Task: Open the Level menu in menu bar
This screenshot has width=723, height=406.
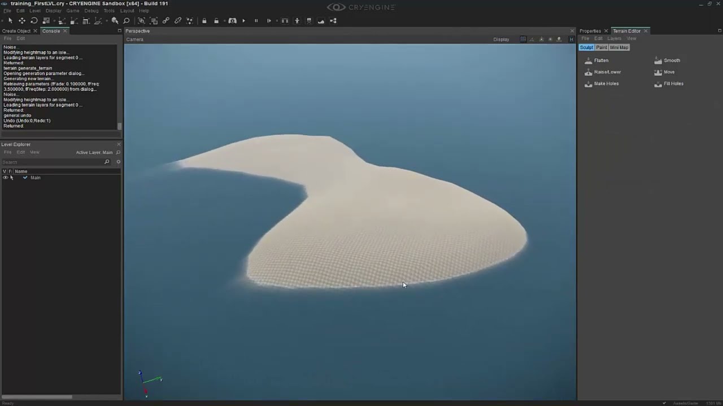Action: pyautogui.click(x=34, y=11)
